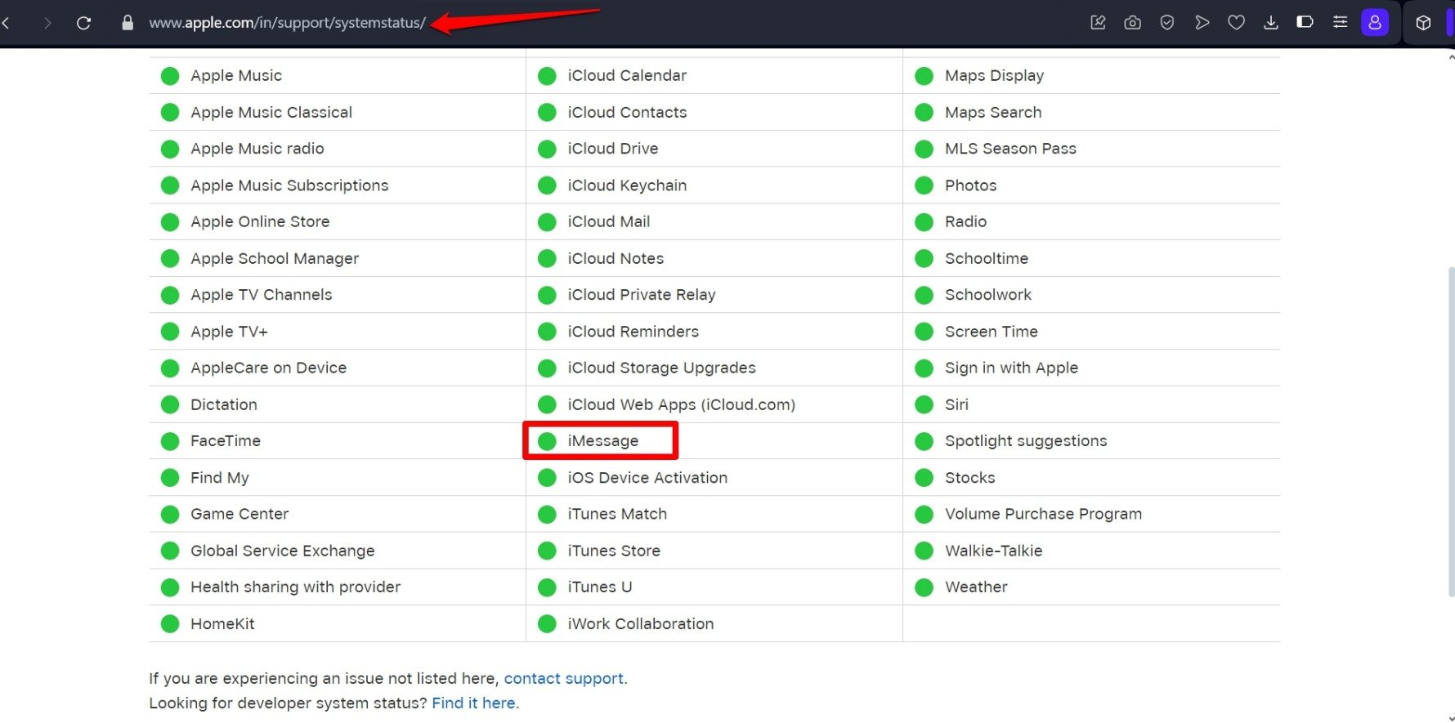
Task: Select the iMessage service entry
Action: [602, 441]
